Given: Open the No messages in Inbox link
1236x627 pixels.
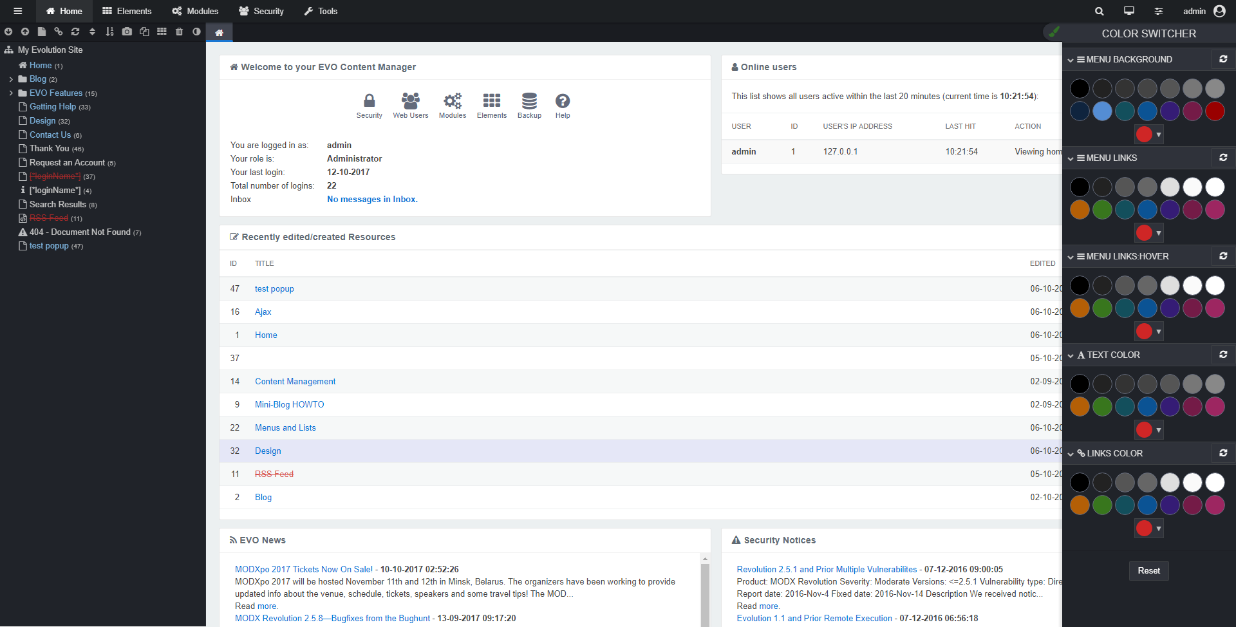Looking at the screenshot, I should click(x=372, y=199).
